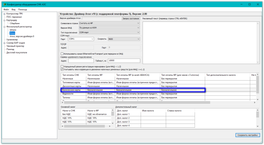Click the Ставка налога column header
This screenshot has height=145, width=264.
(x=180, y=111)
